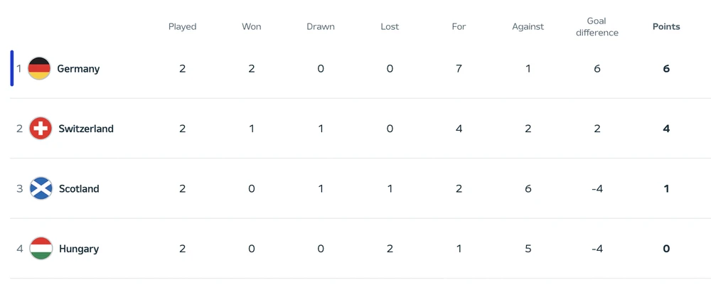Click the Switzerland flag icon

tap(41, 129)
